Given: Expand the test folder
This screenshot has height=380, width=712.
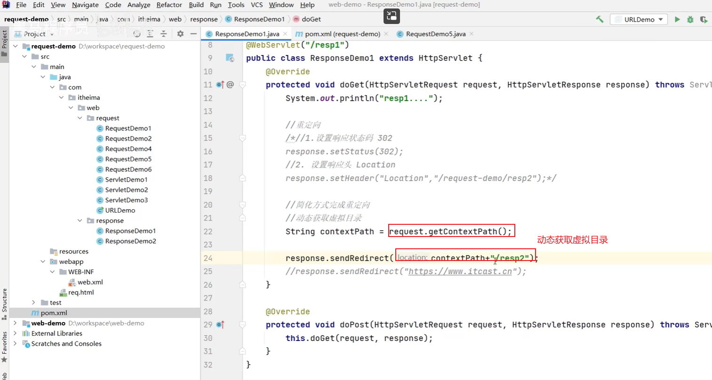Looking at the screenshot, I should pos(33,302).
